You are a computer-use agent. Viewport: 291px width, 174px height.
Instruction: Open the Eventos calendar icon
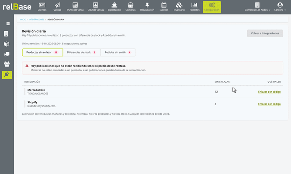pos(164,5)
